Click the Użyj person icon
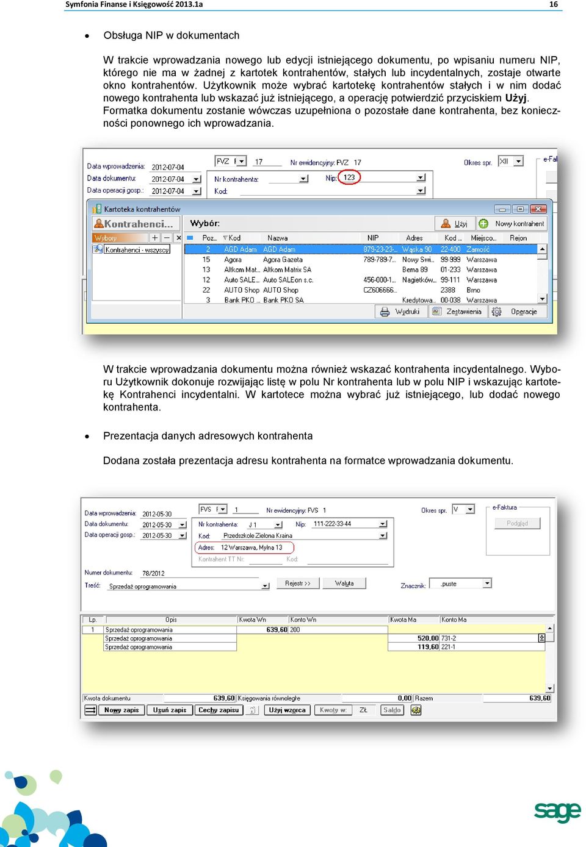The width and height of the screenshot is (586, 847). pos(444,224)
